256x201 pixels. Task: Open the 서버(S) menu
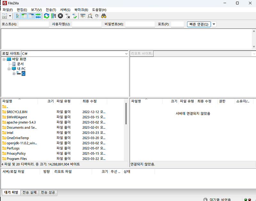coord(65,10)
